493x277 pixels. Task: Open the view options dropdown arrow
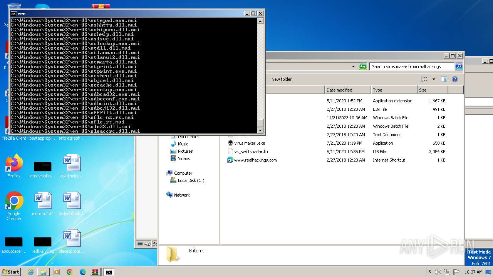pyautogui.click(x=434, y=79)
